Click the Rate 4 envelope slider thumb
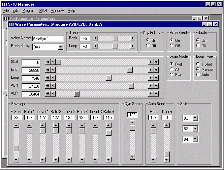Image resolution: width=224 pixels, height=170 pixels. [x=109, y=133]
